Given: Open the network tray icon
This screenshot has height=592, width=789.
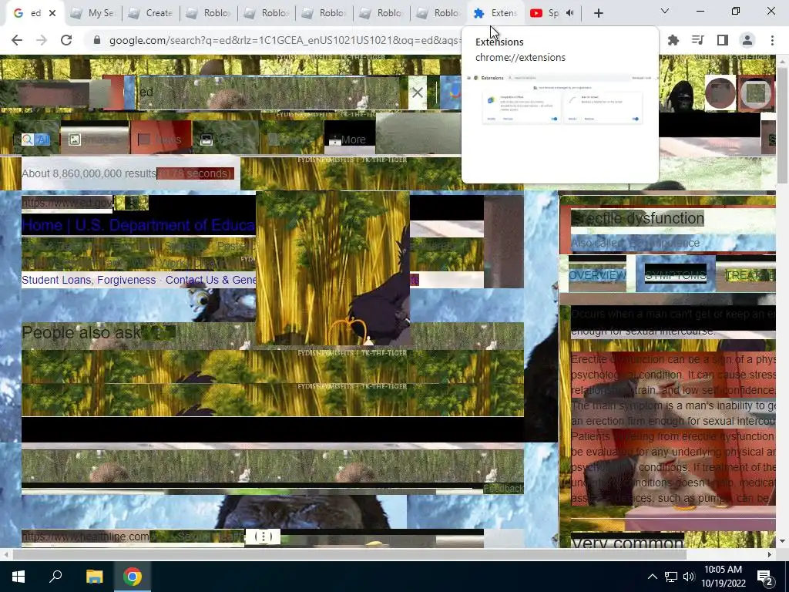Looking at the screenshot, I should [671, 577].
